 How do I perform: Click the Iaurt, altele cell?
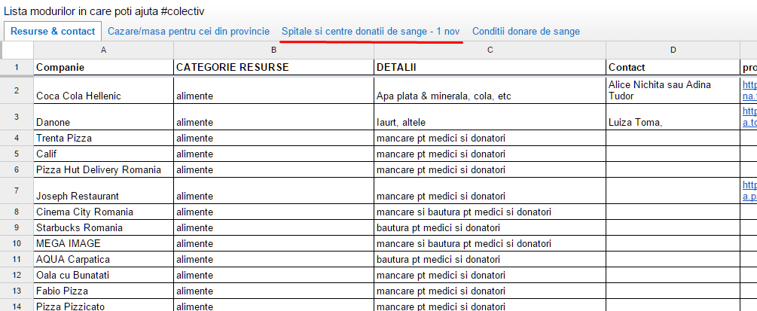click(x=490, y=117)
